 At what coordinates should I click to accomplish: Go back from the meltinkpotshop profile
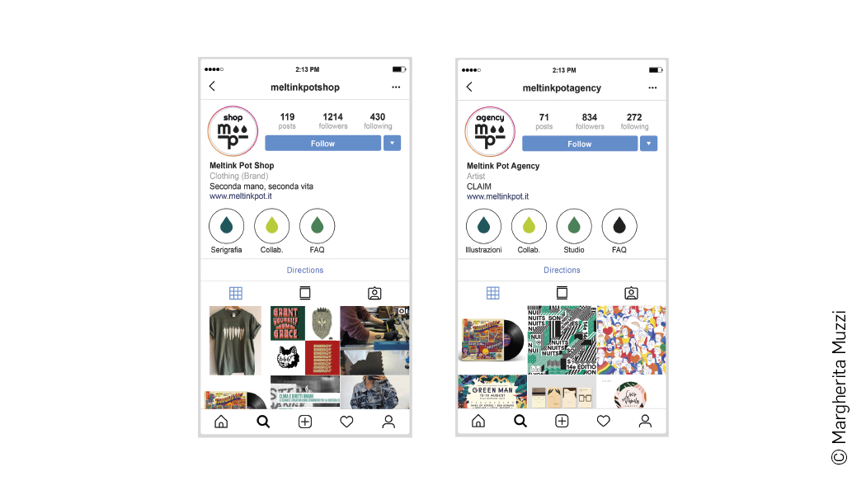coord(212,86)
